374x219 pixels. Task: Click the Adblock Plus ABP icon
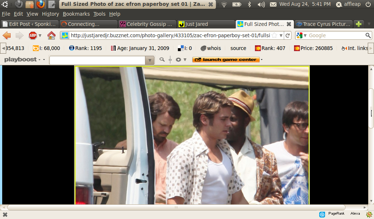(x=33, y=35)
